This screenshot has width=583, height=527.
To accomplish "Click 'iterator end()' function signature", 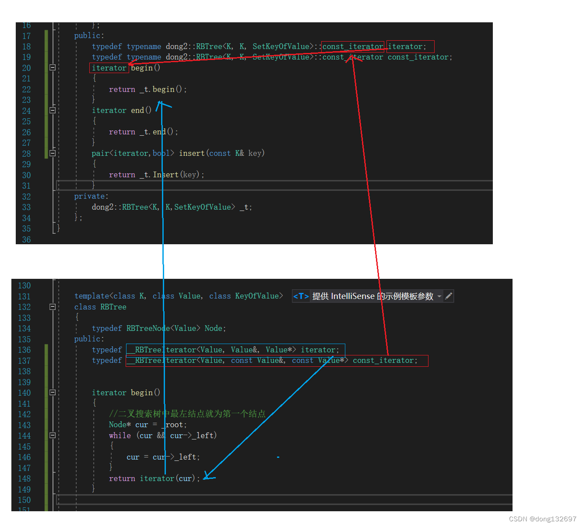I will [x=122, y=110].
